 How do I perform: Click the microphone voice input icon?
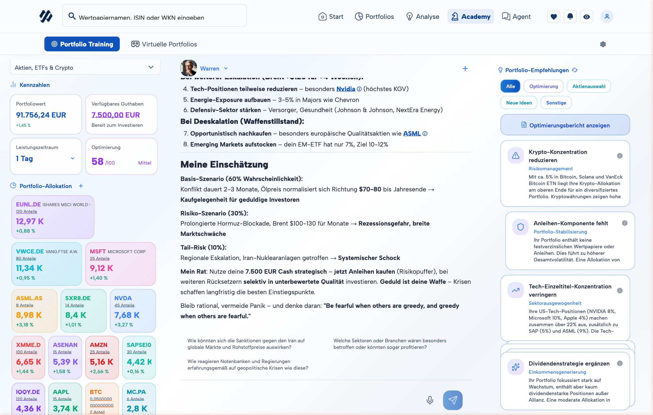430,400
